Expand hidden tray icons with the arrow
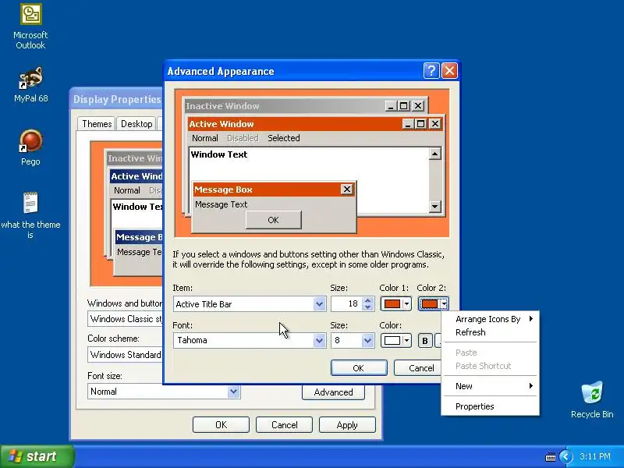This screenshot has width=624, height=468. [x=565, y=456]
